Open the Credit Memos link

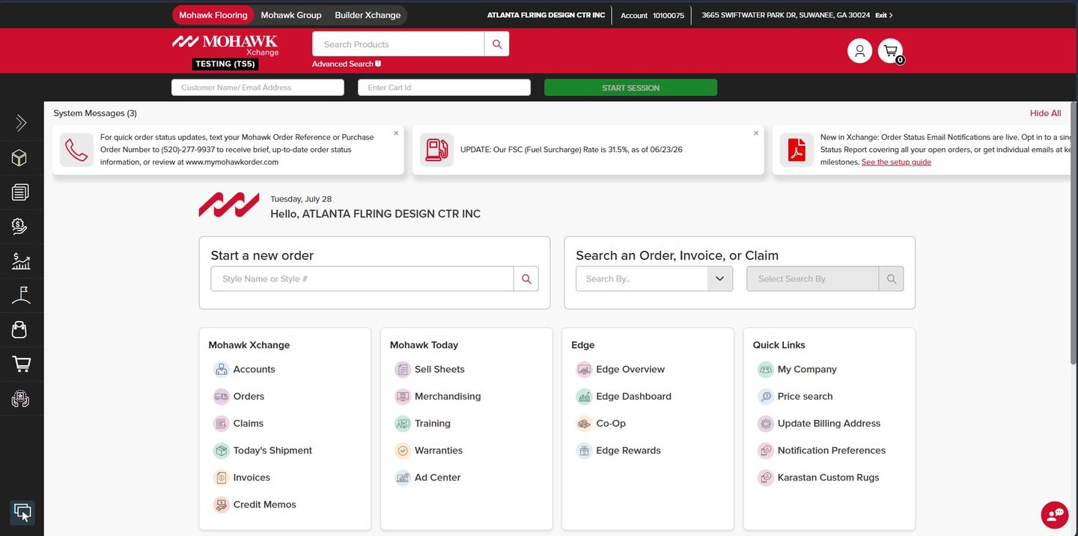click(x=264, y=505)
